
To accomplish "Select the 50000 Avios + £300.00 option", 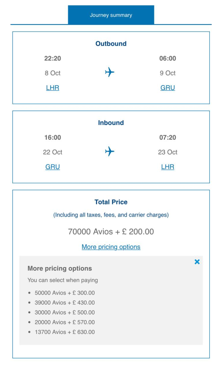I will (x=64, y=293).
